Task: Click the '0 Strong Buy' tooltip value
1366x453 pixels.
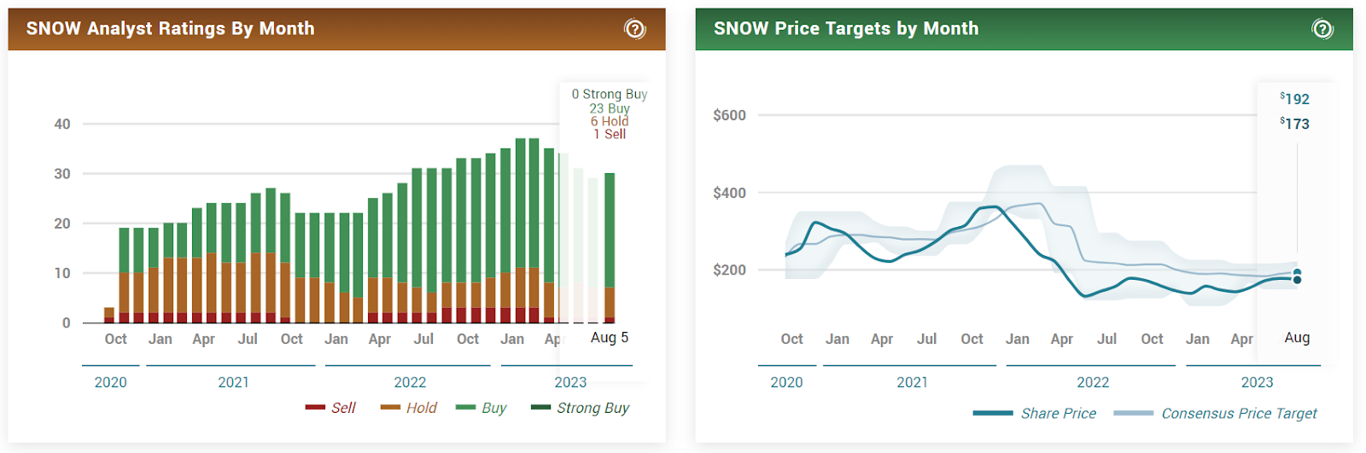Action: click(x=610, y=94)
